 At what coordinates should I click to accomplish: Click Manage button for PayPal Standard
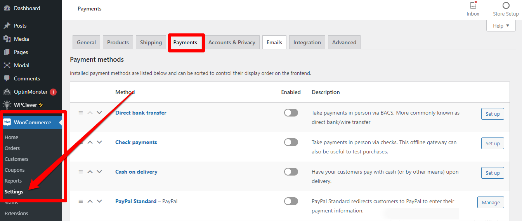tap(491, 202)
